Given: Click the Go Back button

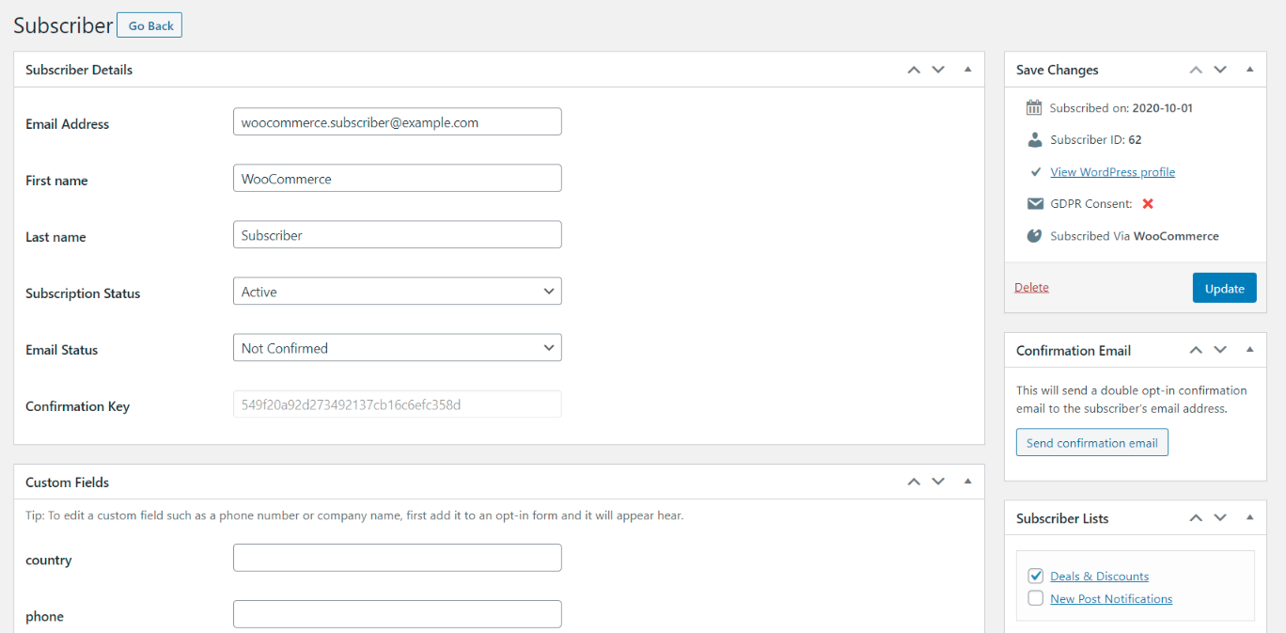Looking at the screenshot, I should (149, 25).
